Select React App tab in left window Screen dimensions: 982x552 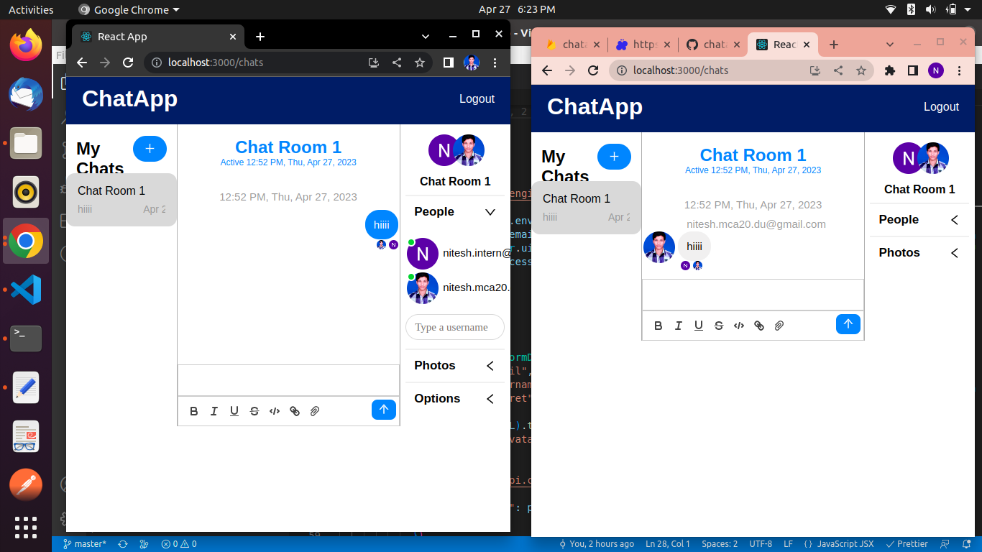(x=158, y=37)
